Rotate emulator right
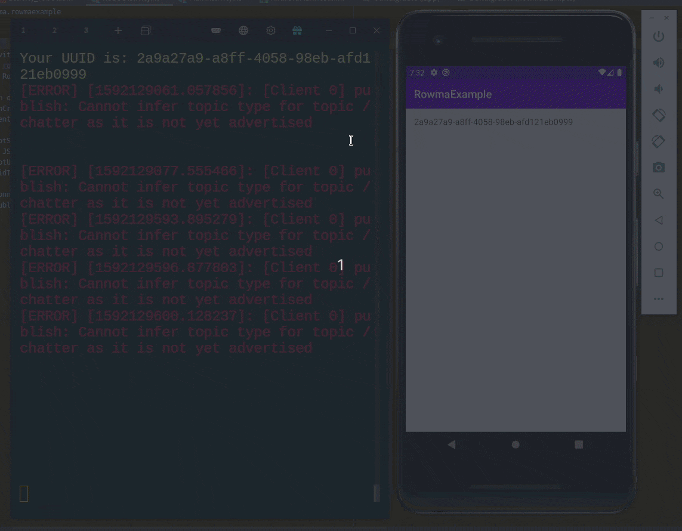Image resolution: width=682 pixels, height=531 pixels. pos(659,141)
